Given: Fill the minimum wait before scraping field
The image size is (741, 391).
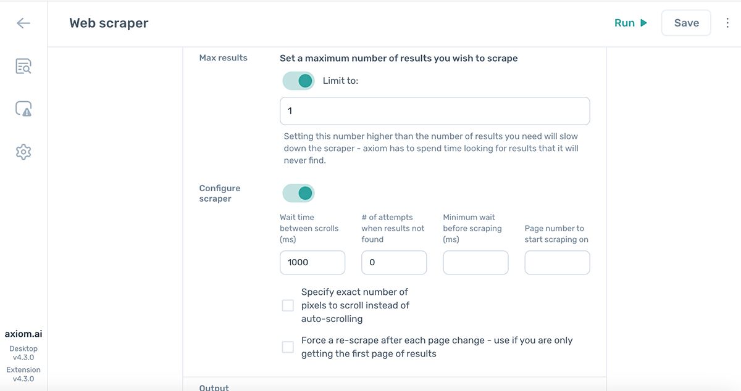Looking at the screenshot, I should 475,262.
